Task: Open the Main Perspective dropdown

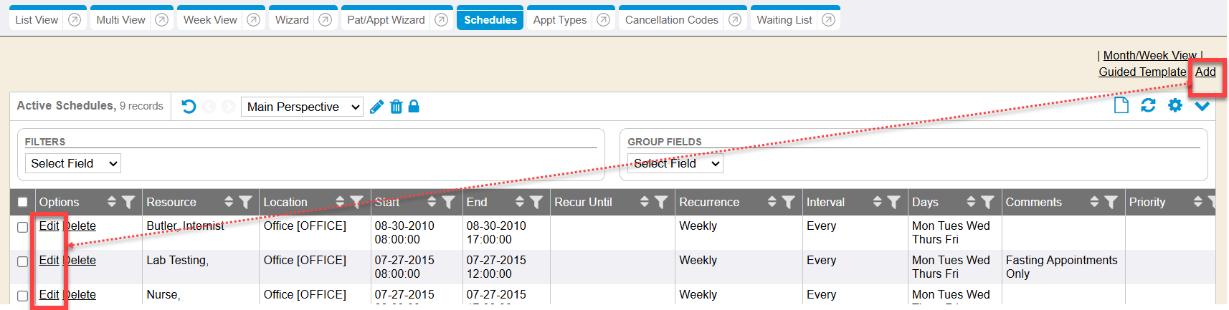Action: coord(302,107)
